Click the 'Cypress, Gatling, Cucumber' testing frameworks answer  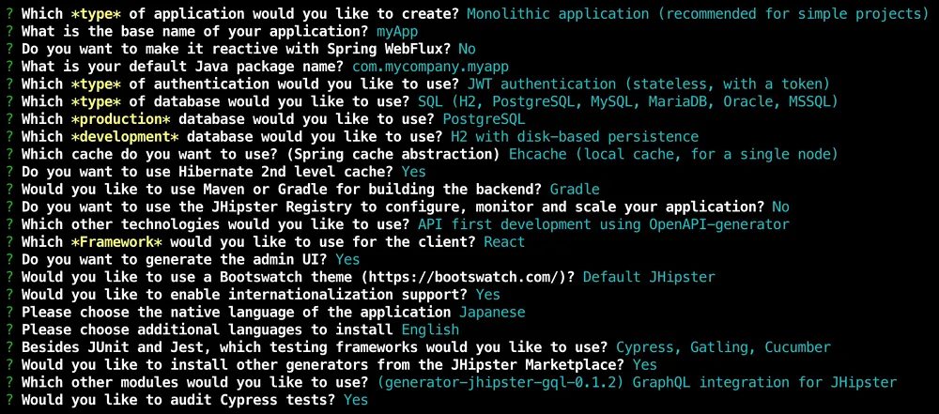coord(723,347)
